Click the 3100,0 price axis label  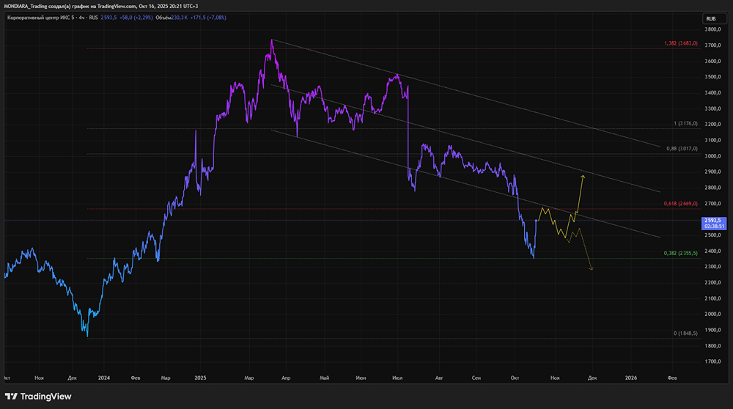pos(712,140)
